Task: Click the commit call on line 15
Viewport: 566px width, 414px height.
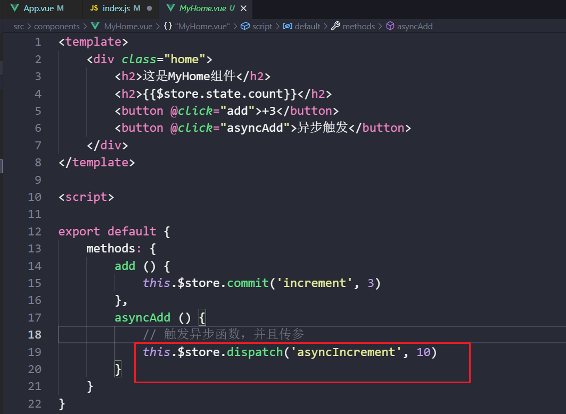Action: point(248,283)
